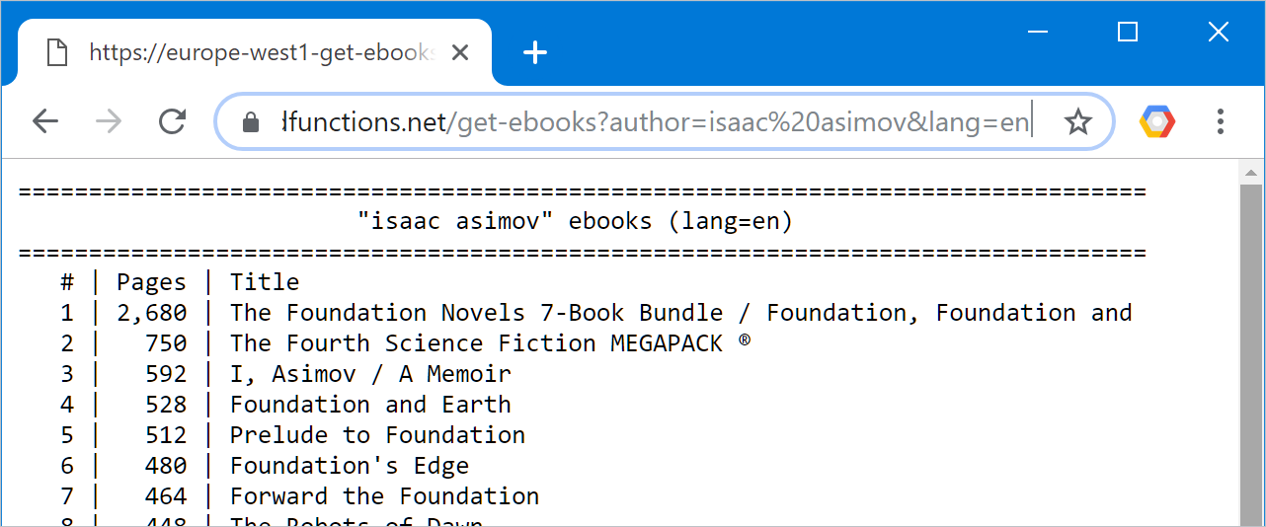
Task: Select the europe-west1-get-ebooks tab
Action: click(255, 52)
